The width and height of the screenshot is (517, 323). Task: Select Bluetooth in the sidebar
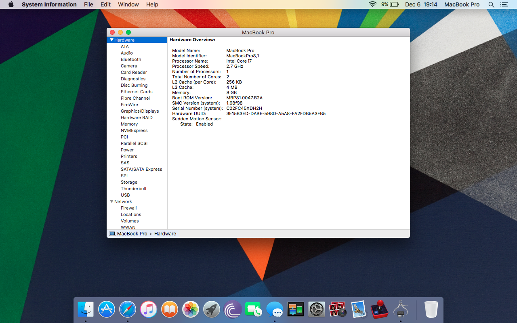[131, 59]
